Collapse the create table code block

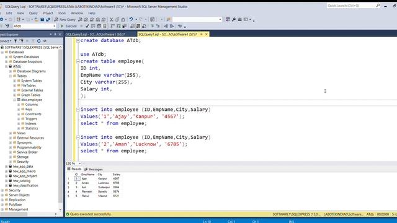coord(78,61)
